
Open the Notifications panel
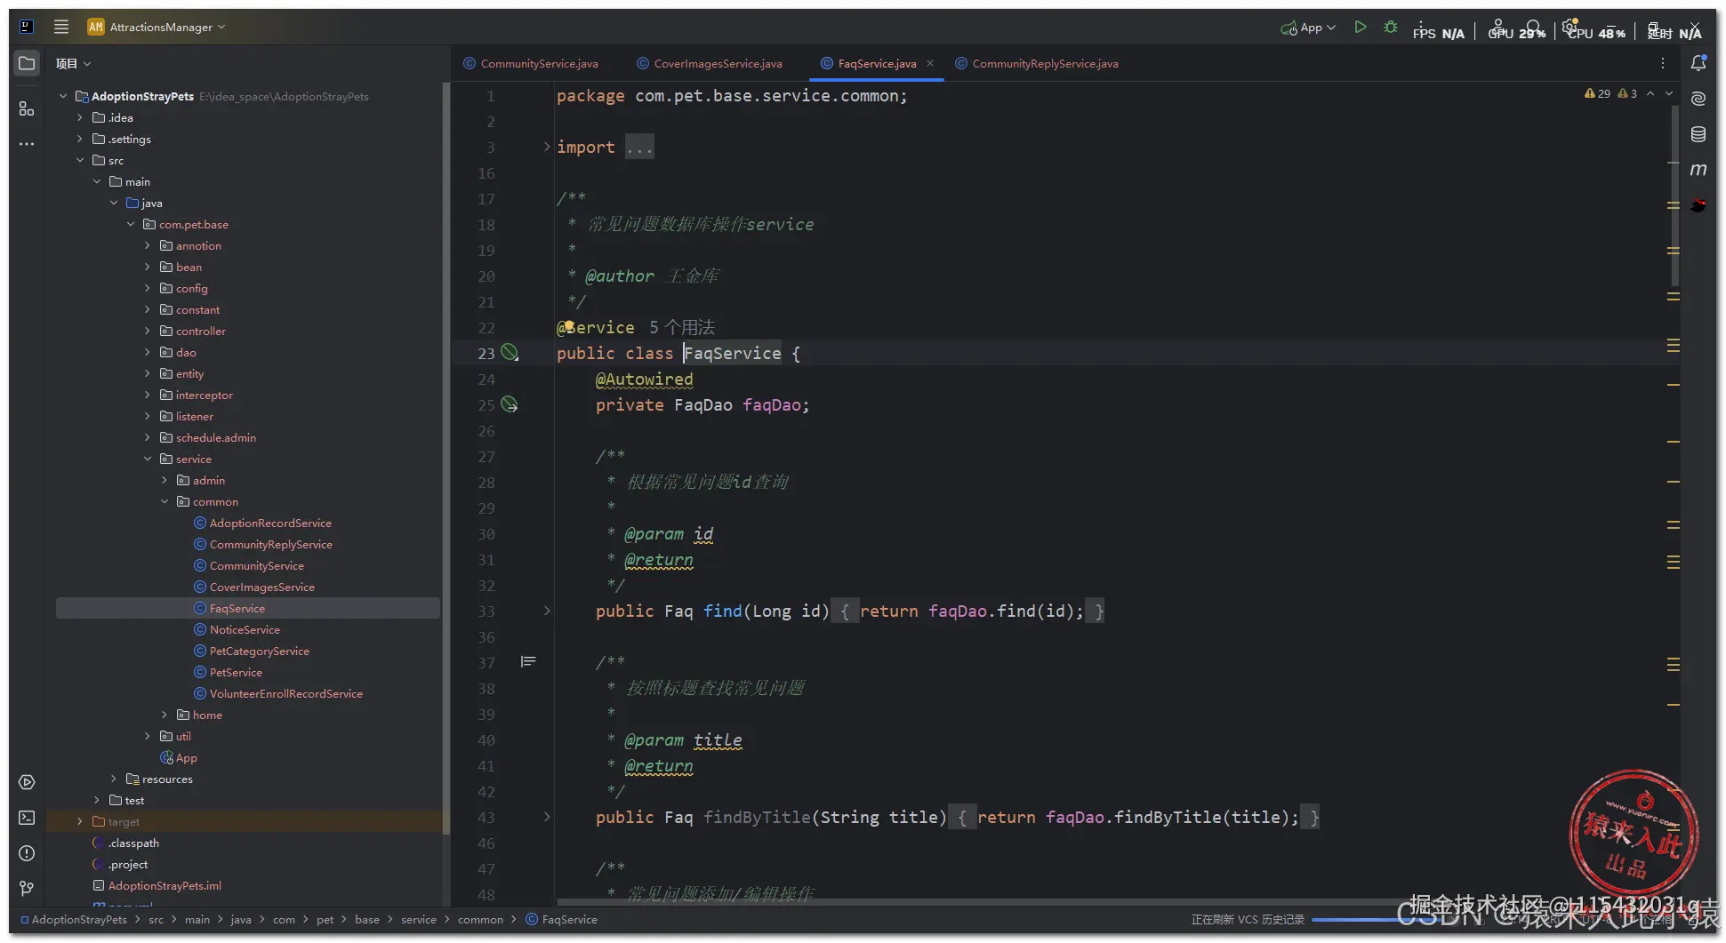click(x=1698, y=63)
